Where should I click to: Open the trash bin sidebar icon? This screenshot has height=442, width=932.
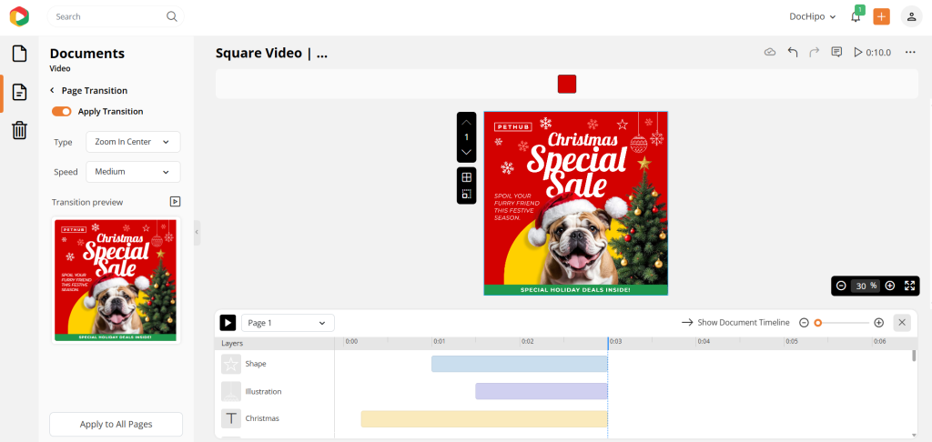[x=20, y=130]
